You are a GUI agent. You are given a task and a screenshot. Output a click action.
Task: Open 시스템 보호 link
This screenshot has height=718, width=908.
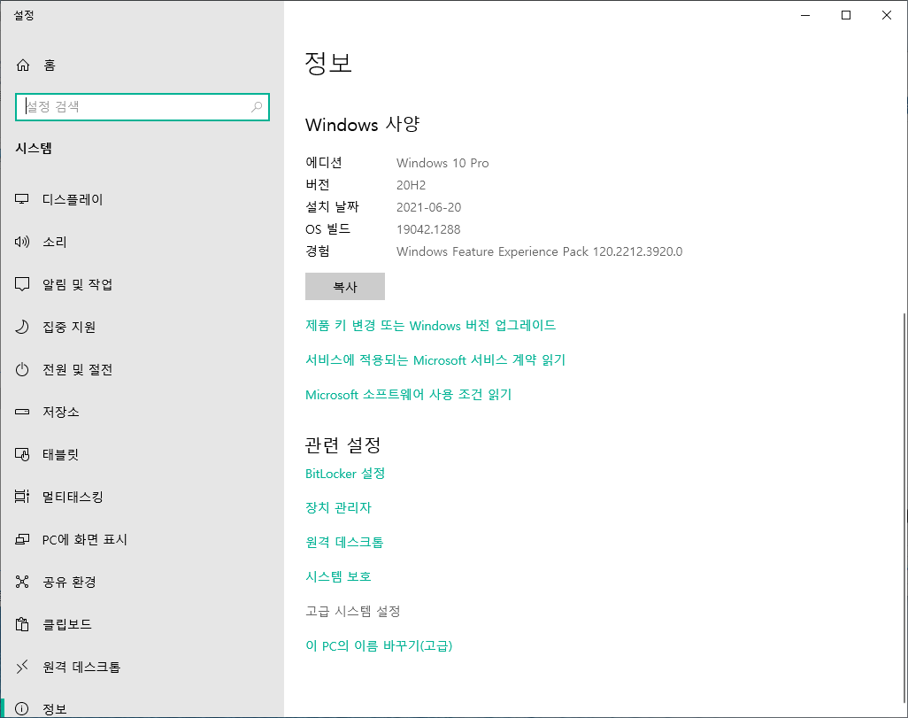pos(338,576)
